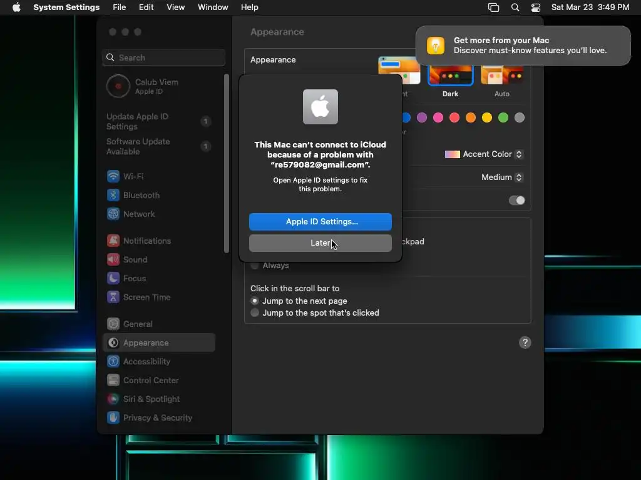
Task: Open the Notifications bell icon
Action: pos(113,241)
